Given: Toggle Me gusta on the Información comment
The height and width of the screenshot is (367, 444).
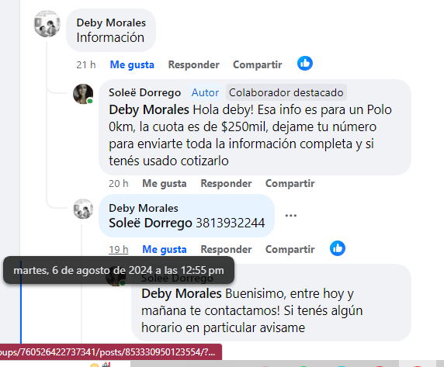Looking at the screenshot, I should coord(132,64).
